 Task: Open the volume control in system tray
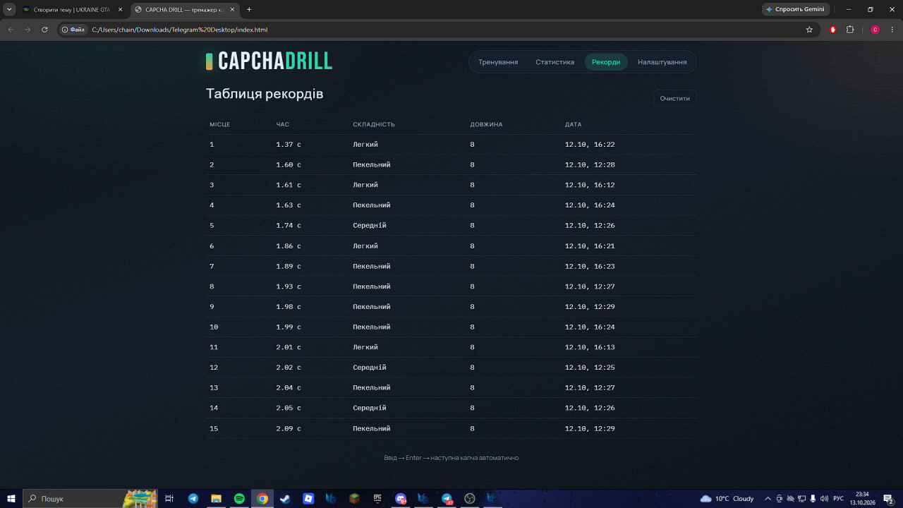pyautogui.click(x=825, y=499)
